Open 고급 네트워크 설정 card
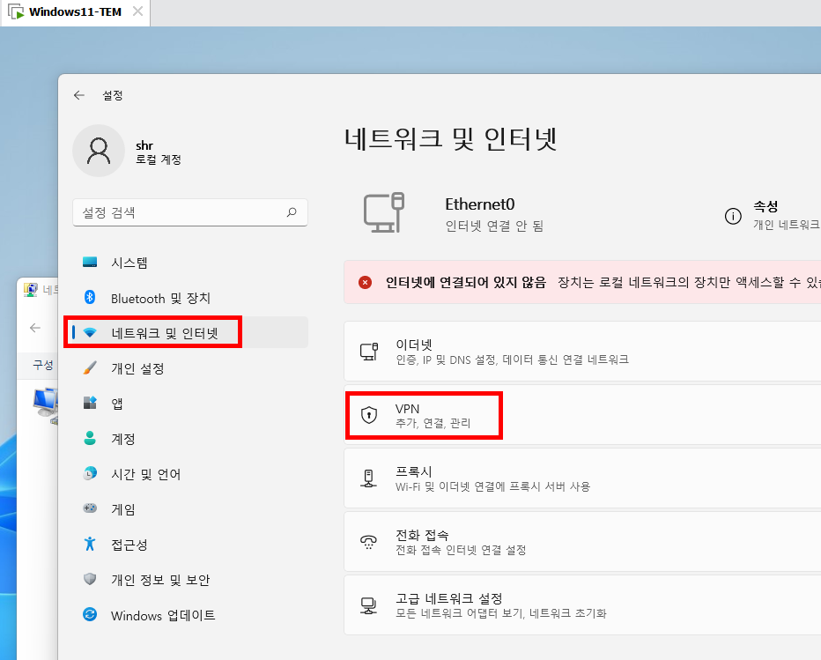Viewport: 821px width, 660px height. (582, 605)
